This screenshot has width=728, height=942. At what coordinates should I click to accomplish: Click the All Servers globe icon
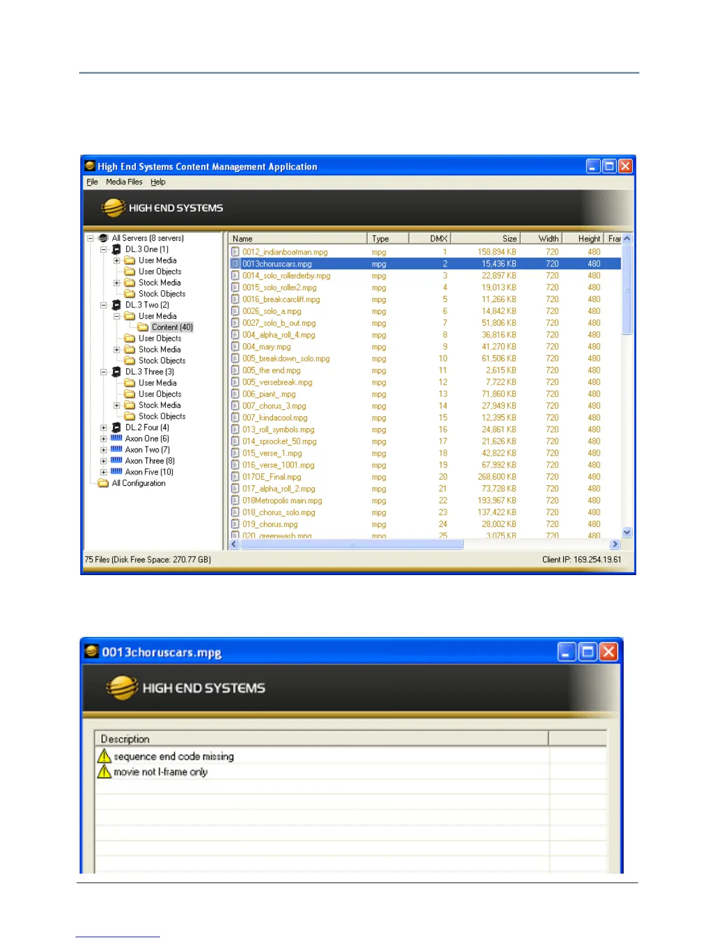click(x=103, y=238)
